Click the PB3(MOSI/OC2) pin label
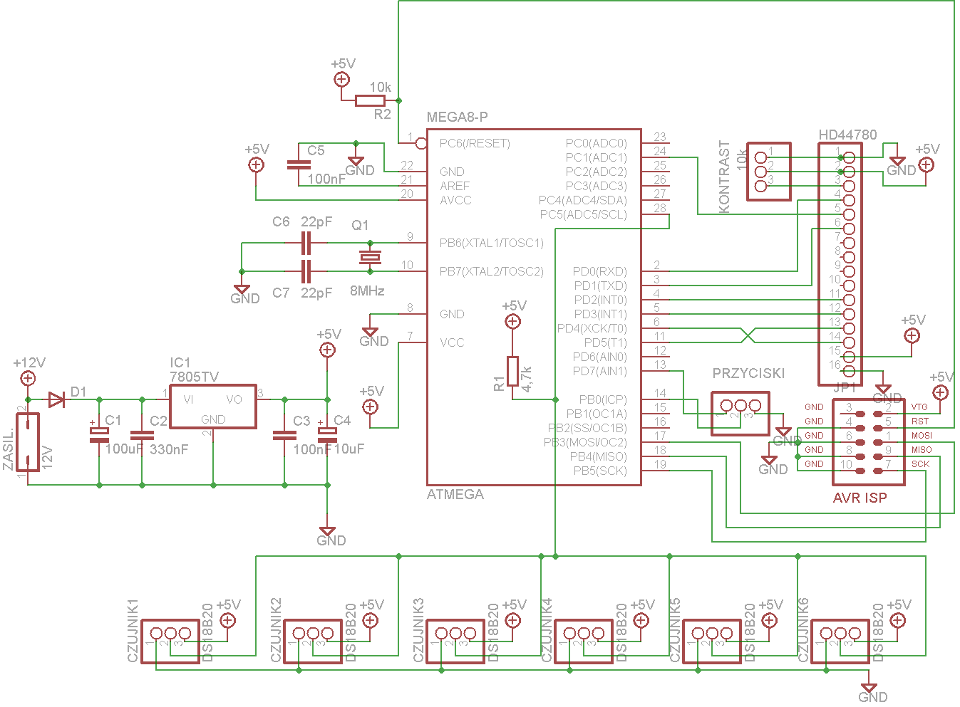Viewport: 960px width, 707px height. (x=586, y=442)
